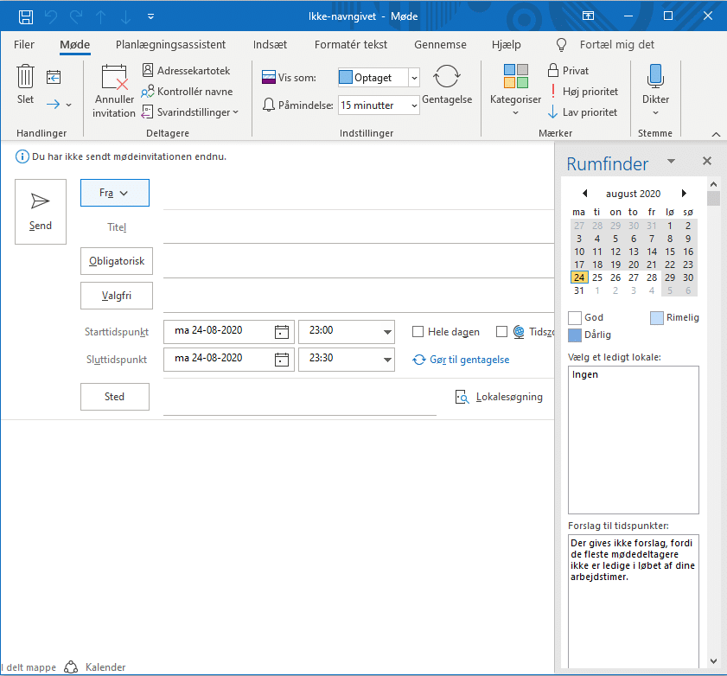Open the Kategoriser categories picker
Screen dimensions: 727x676
(x=515, y=86)
